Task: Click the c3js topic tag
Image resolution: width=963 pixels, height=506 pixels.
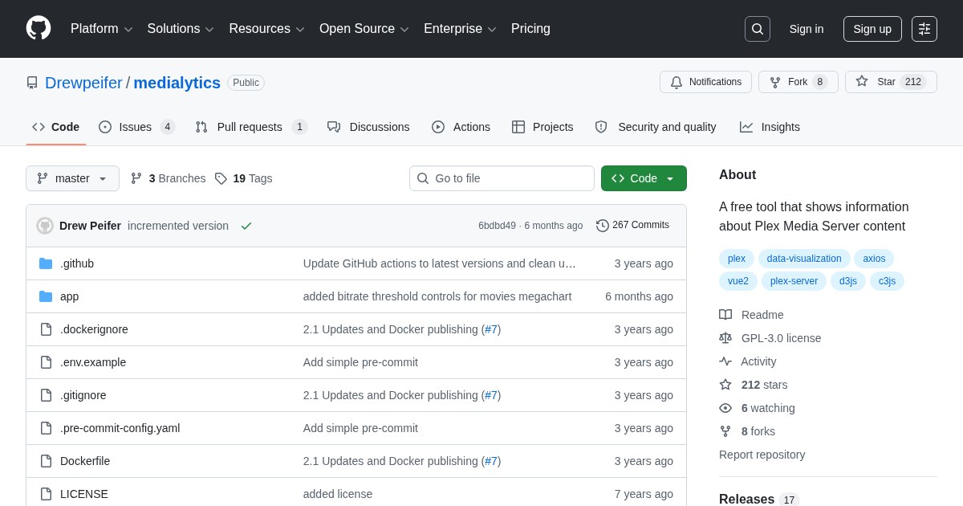Action: pyautogui.click(x=887, y=281)
